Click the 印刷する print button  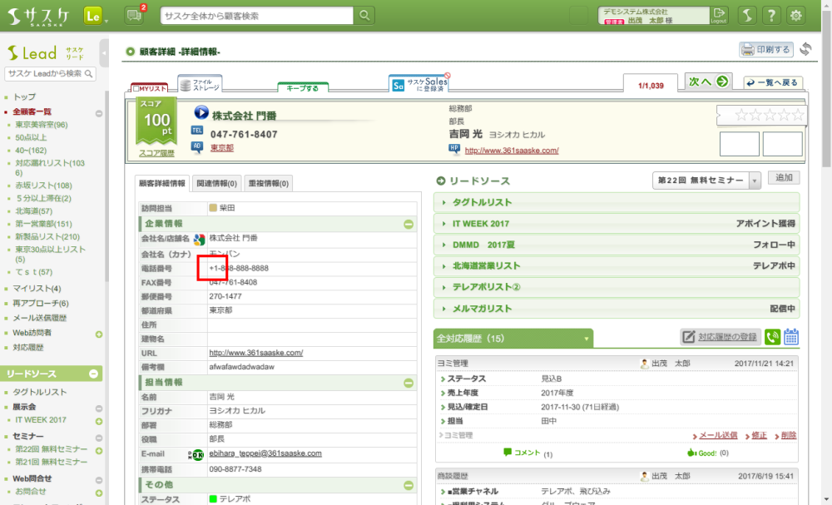(x=766, y=49)
